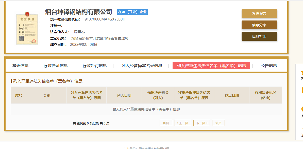Select the 列入经营异常名录信息 tab
The width and height of the screenshot is (303, 149).
[142, 66]
